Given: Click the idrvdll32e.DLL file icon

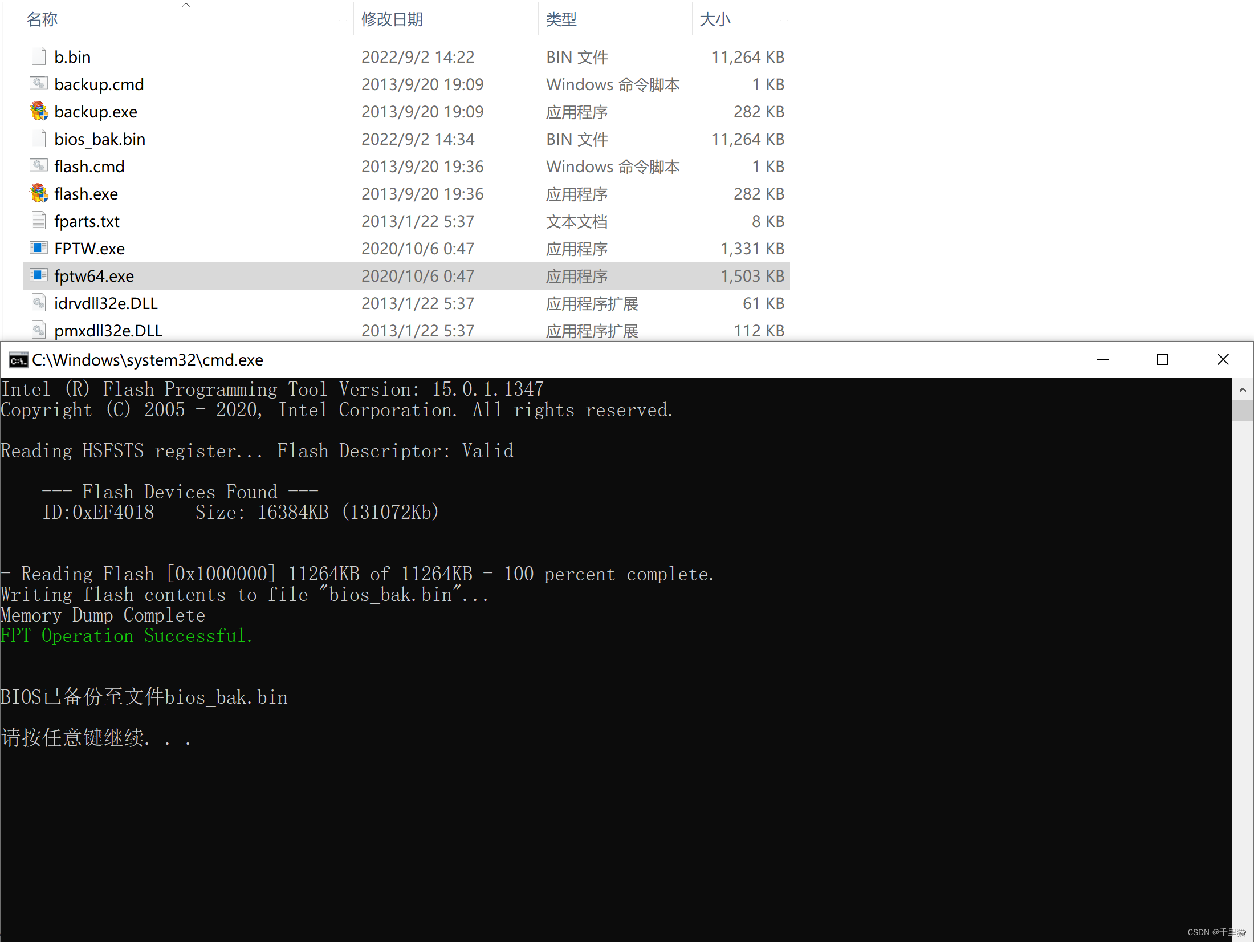Looking at the screenshot, I should point(39,303).
